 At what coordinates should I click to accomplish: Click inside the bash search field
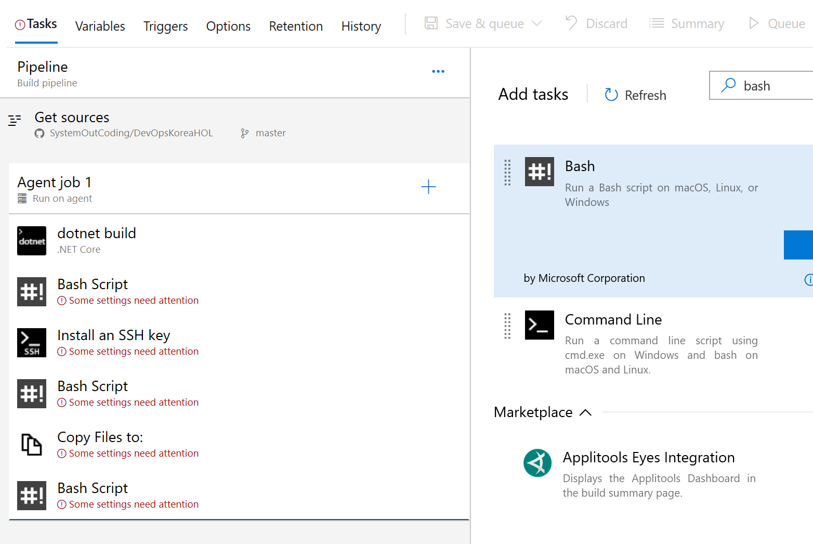click(764, 85)
